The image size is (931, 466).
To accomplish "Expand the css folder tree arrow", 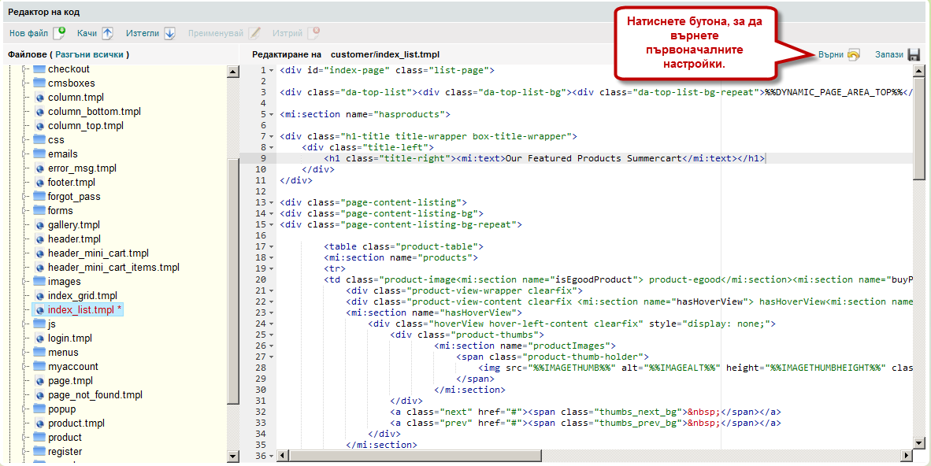I will coord(23,140).
